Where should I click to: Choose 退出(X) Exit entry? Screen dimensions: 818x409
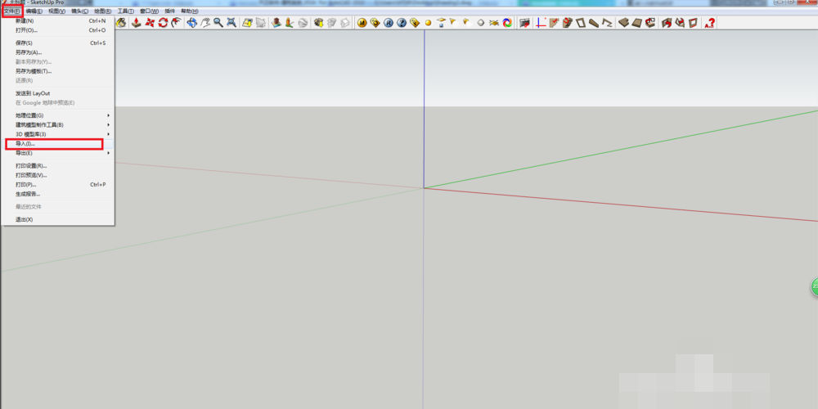[58, 219]
